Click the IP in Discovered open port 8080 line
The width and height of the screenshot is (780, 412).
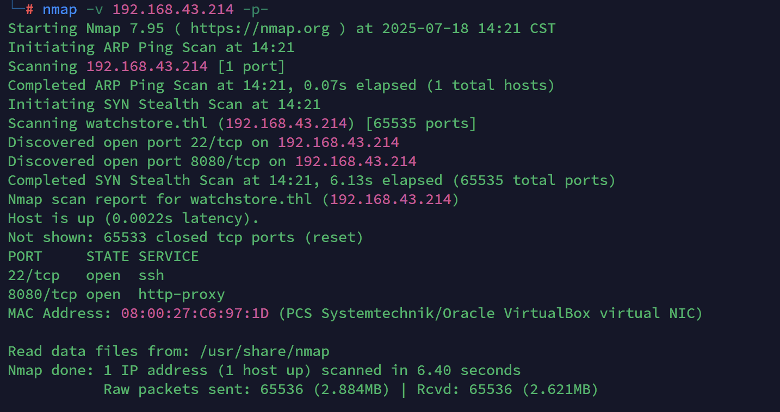coord(356,161)
